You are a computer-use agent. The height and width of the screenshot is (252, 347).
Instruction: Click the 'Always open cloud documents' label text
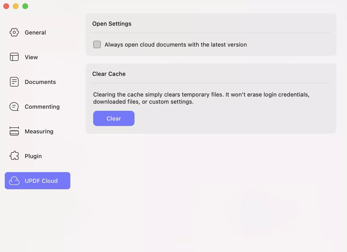point(176,45)
